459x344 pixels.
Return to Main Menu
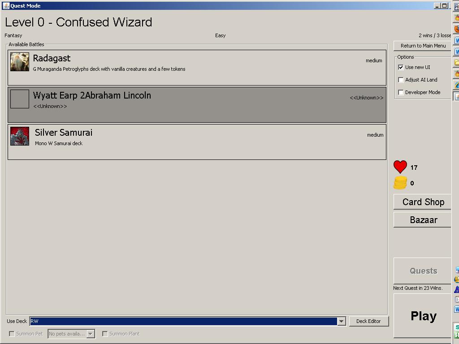[423, 46]
